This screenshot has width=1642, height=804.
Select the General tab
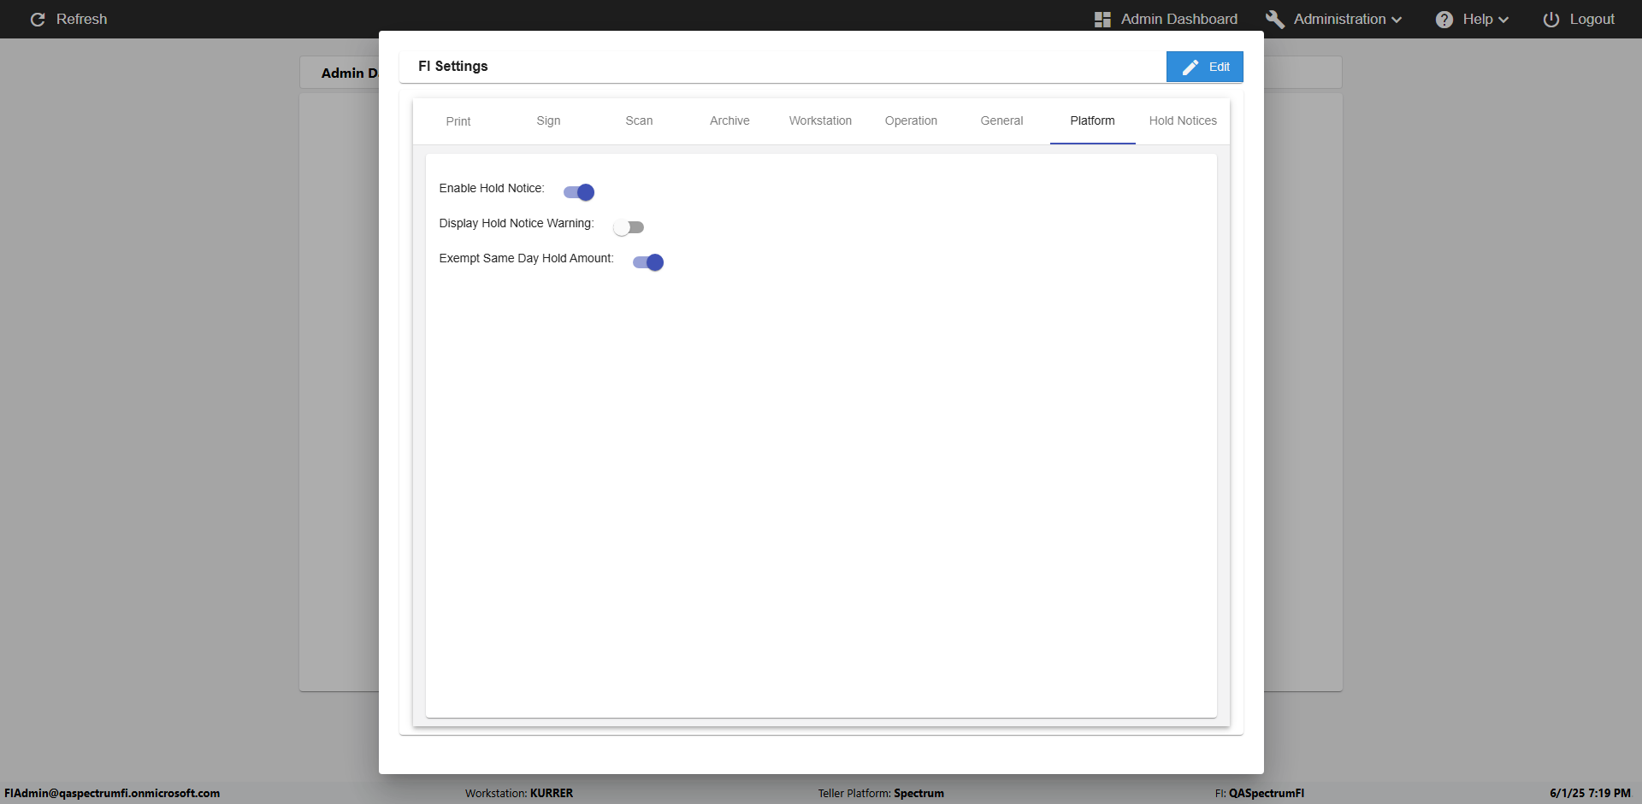tap(1001, 121)
